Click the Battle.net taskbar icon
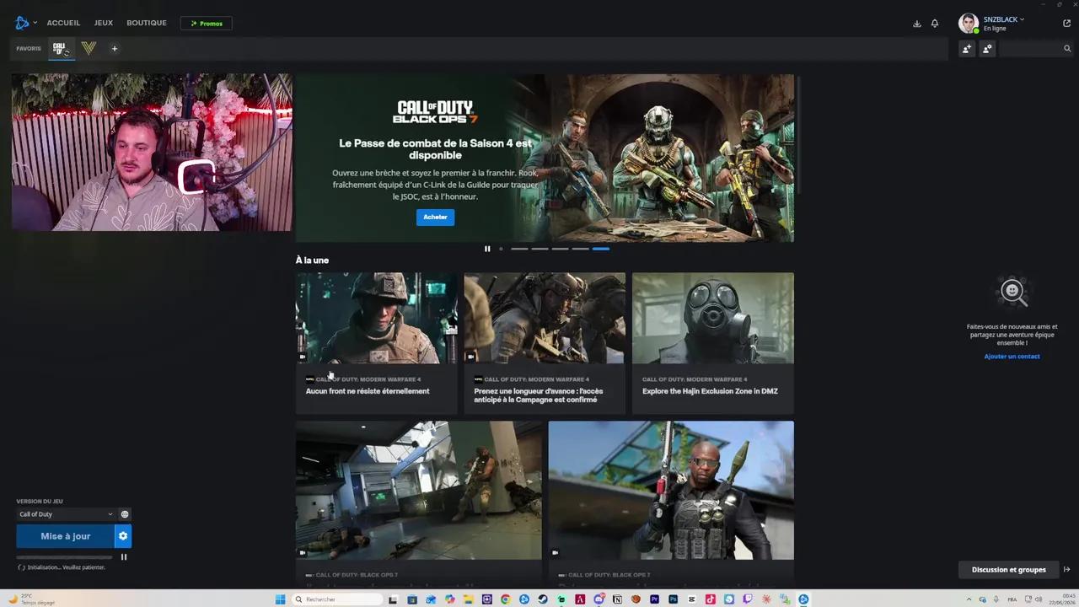The height and width of the screenshot is (607, 1079). click(803, 599)
